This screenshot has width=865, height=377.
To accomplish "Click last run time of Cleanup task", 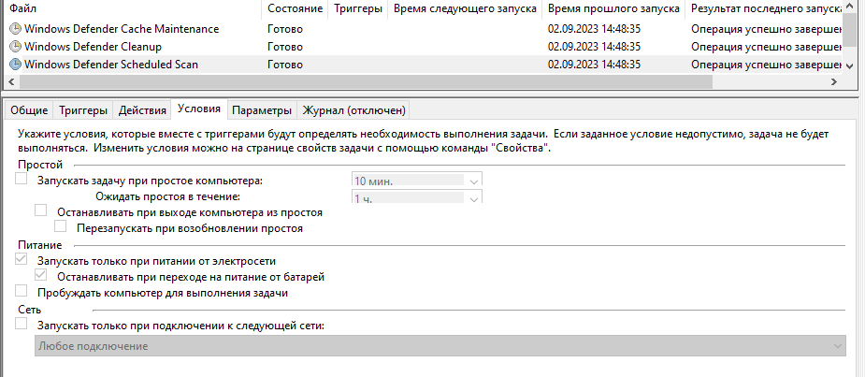I will (x=594, y=47).
